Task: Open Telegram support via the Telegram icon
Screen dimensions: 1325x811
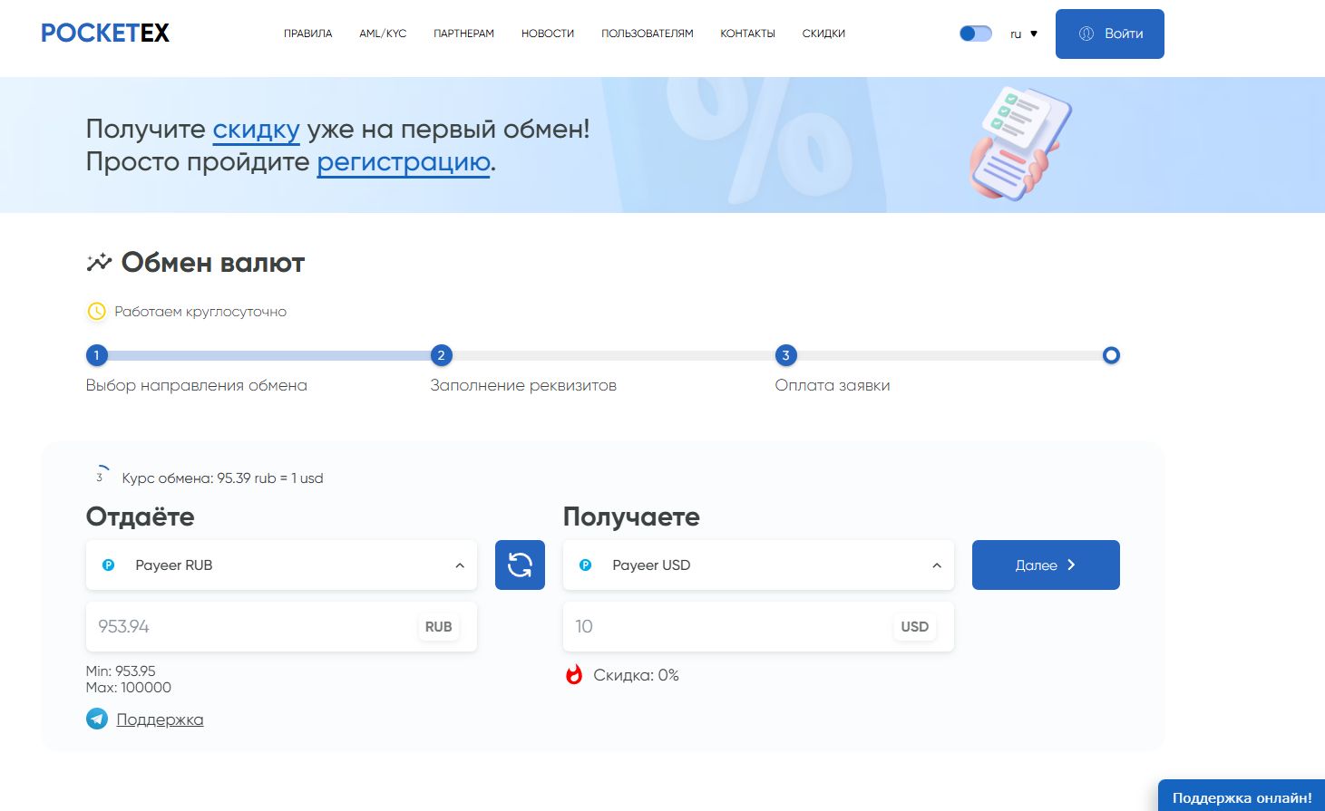Action: 96,718
